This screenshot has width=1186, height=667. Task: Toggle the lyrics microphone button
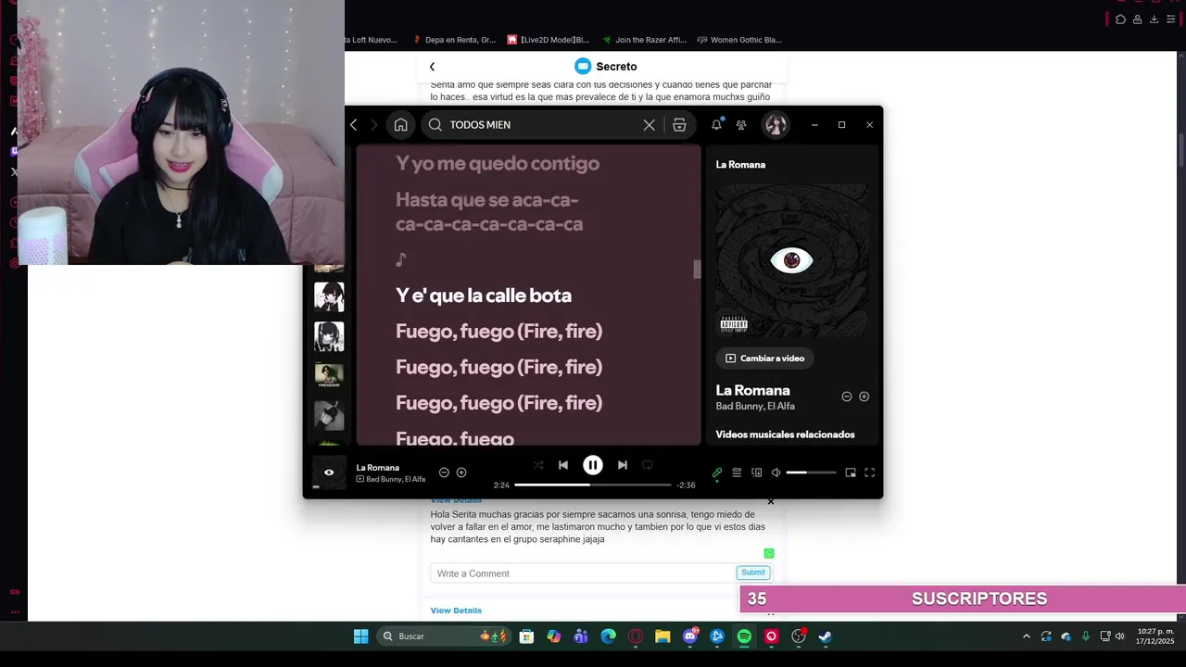click(717, 472)
